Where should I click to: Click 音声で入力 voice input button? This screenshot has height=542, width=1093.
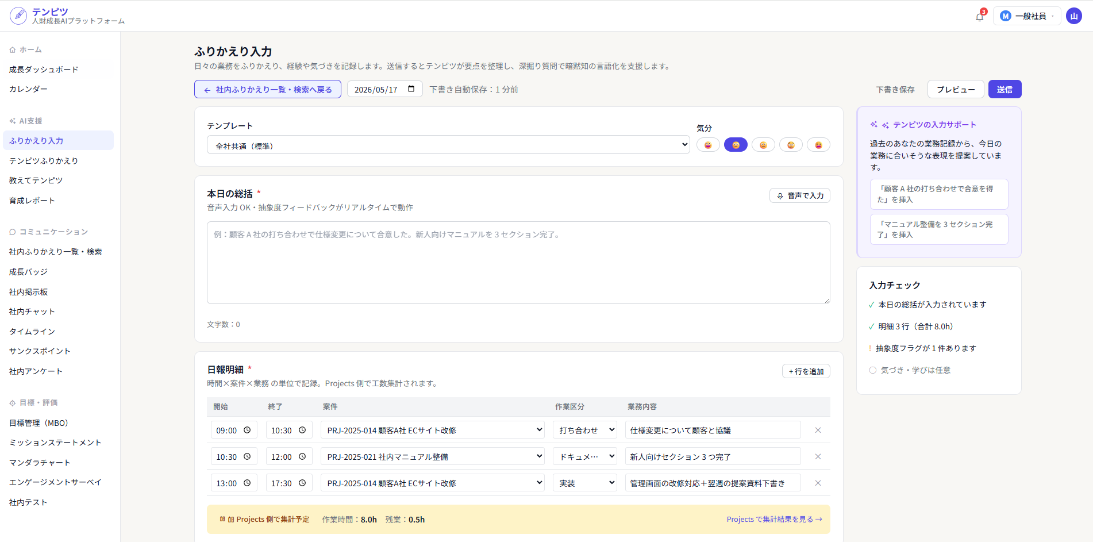tap(799, 195)
